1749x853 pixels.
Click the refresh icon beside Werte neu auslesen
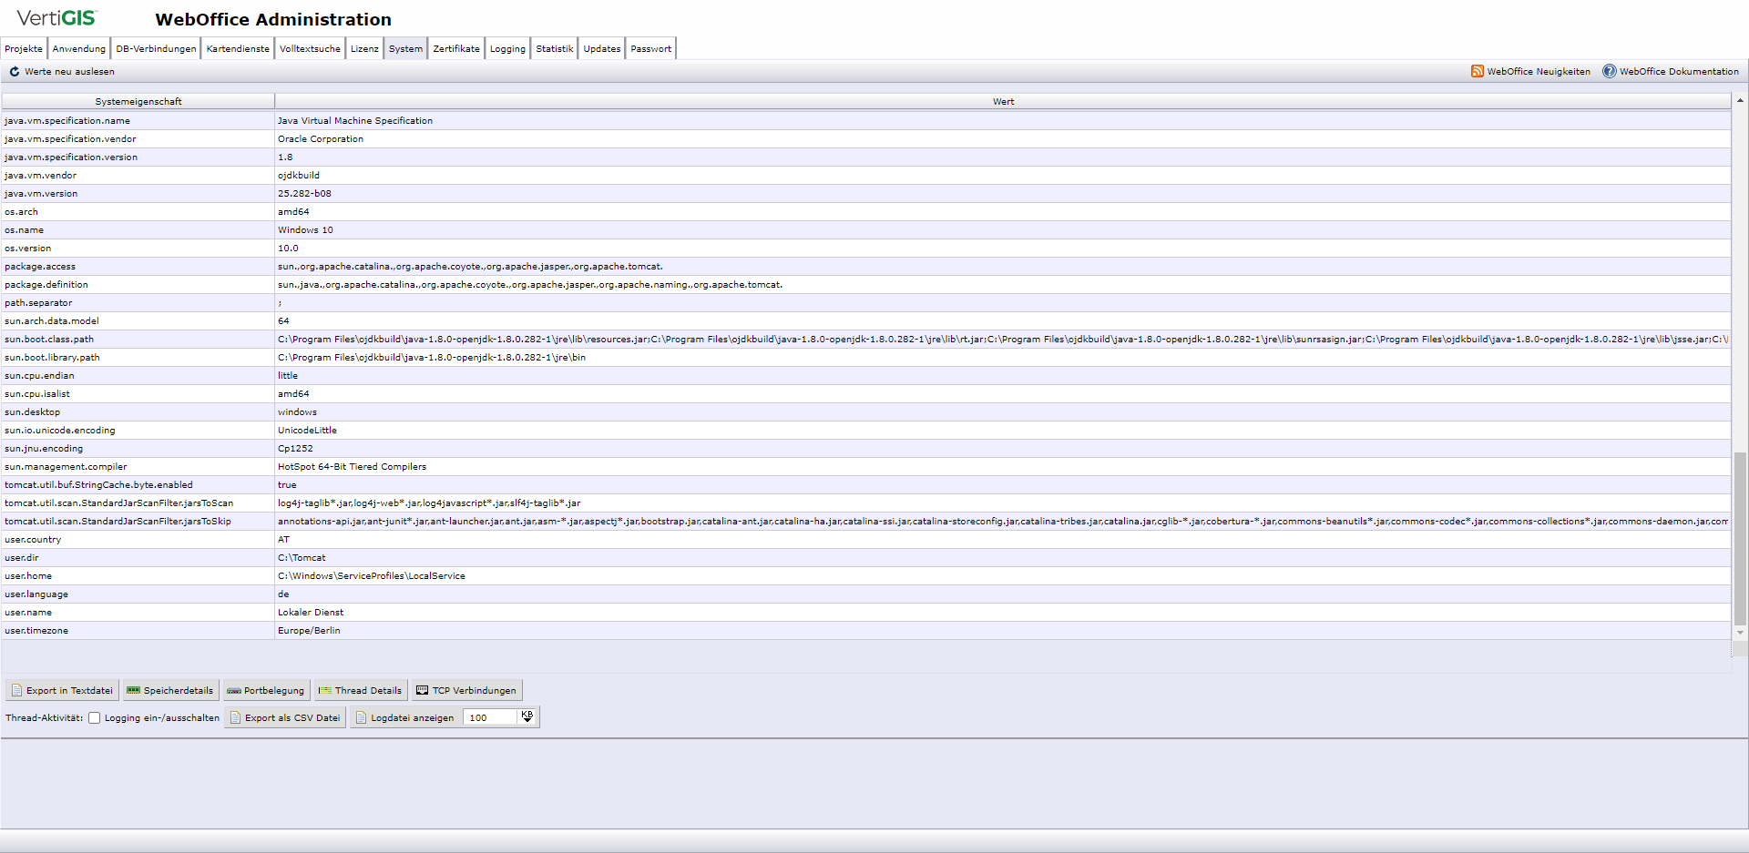pyautogui.click(x=13, y=71)
